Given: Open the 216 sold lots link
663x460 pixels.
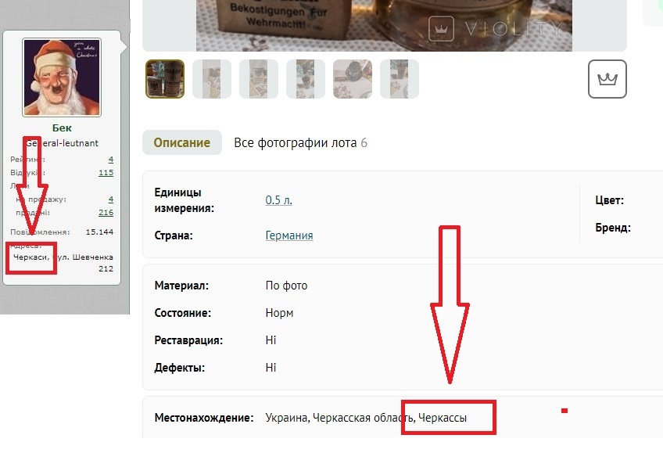Looking at the screenshot, I should pos(106,213).
